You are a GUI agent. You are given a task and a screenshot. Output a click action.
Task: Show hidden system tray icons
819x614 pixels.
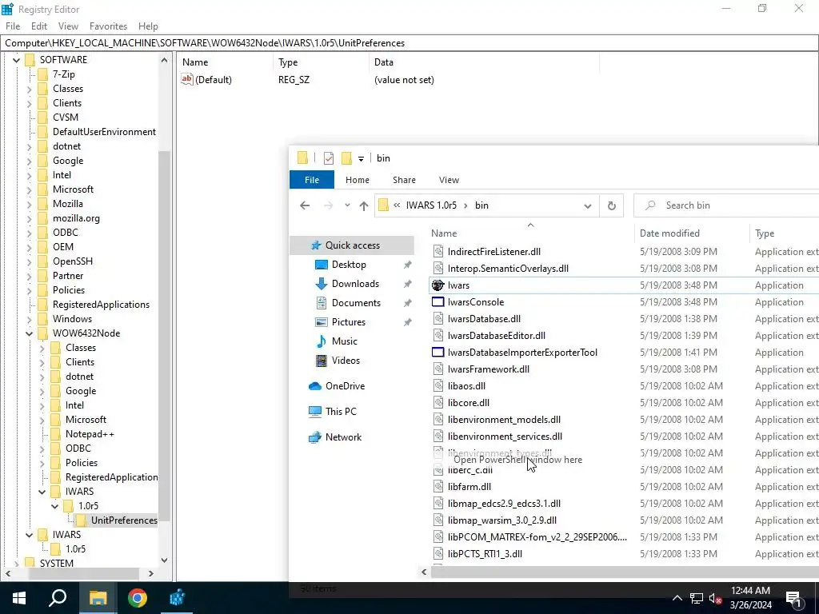[677, 598]
